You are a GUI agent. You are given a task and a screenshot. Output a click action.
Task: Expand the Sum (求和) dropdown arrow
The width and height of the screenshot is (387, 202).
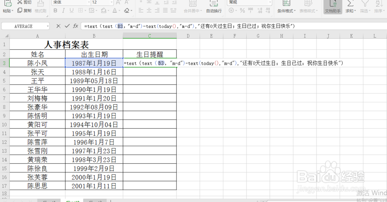[x=355, y=11]
